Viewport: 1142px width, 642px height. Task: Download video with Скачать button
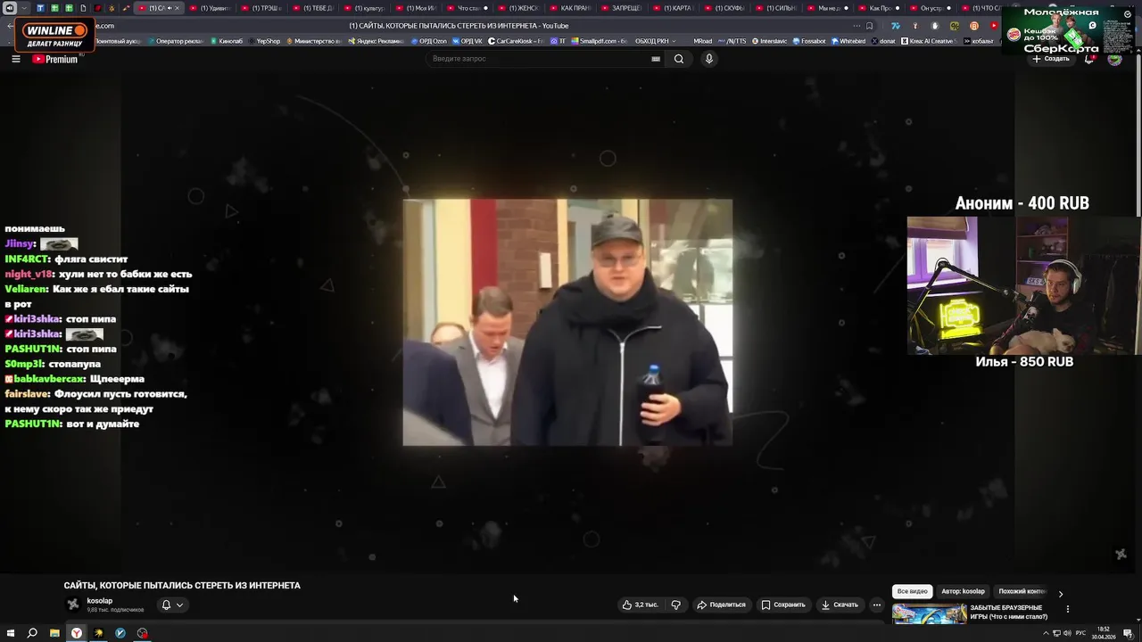pos(840,605)
